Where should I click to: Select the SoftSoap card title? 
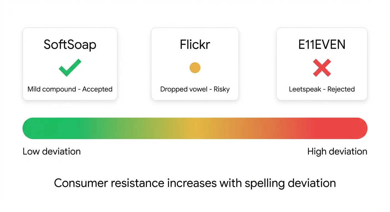pos(70,45)
